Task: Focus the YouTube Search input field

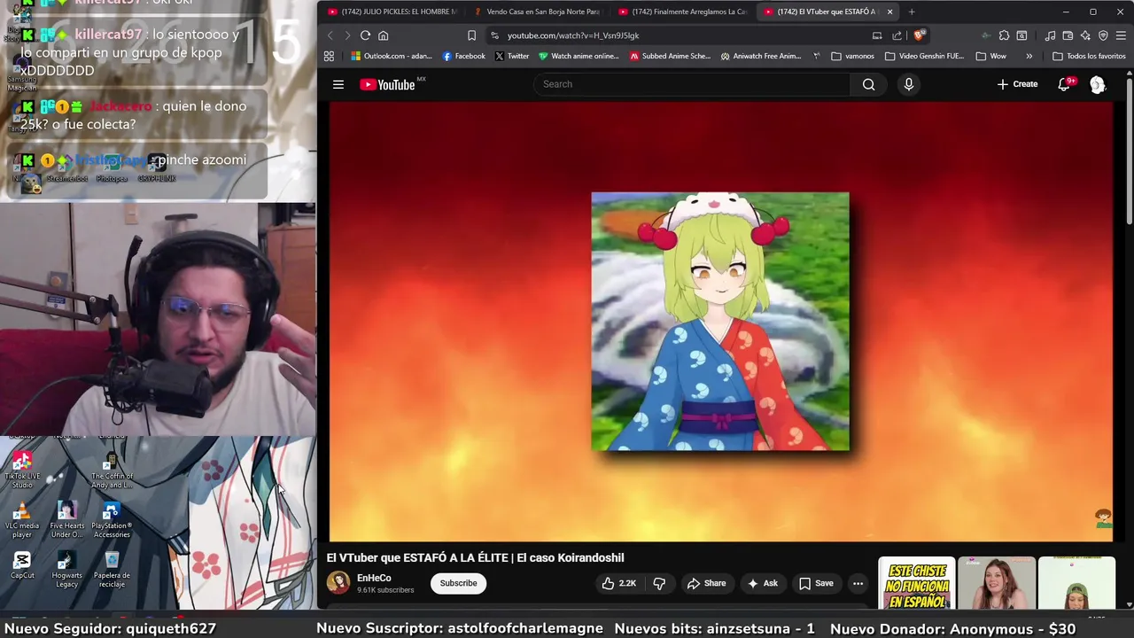Action: [691, 84]
